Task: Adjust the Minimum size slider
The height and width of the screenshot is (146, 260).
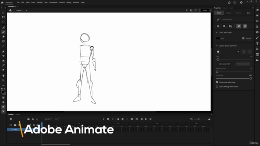Action: [x=234, y=72]
